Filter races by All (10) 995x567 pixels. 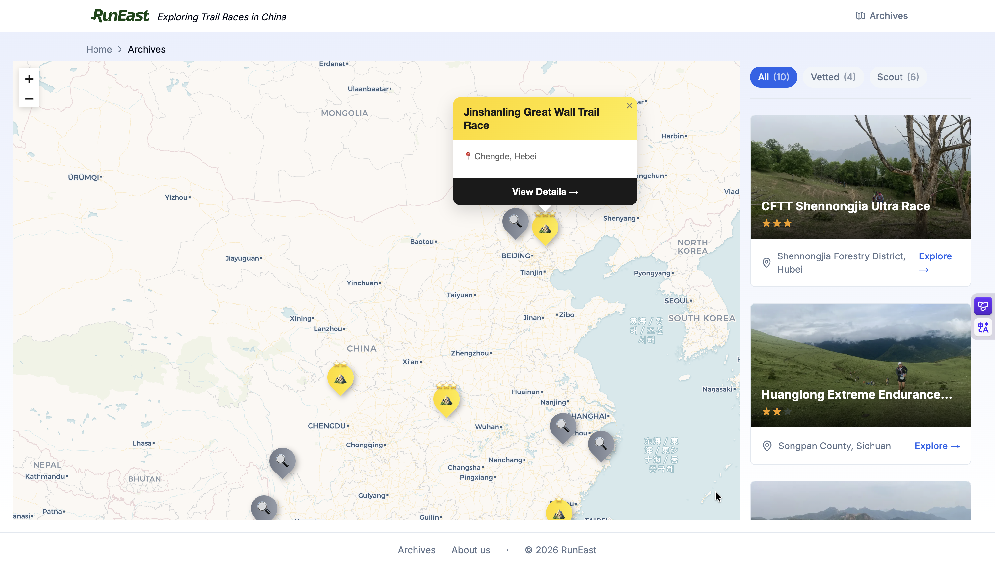(x=773, y=77)
